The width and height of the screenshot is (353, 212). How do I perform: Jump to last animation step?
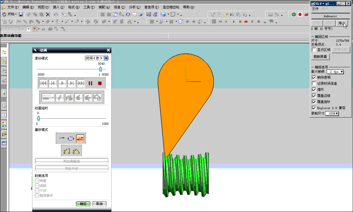pyautogui.click(x=81, y=83)
